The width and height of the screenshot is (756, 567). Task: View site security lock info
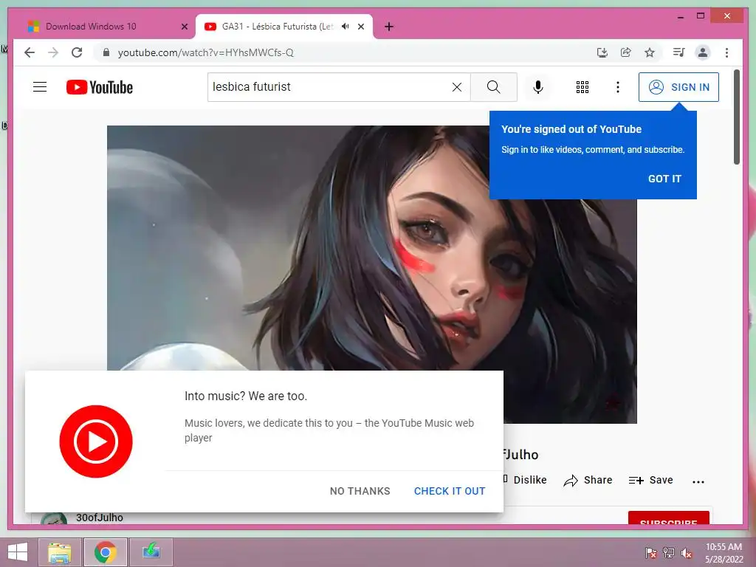click(106, 52)
